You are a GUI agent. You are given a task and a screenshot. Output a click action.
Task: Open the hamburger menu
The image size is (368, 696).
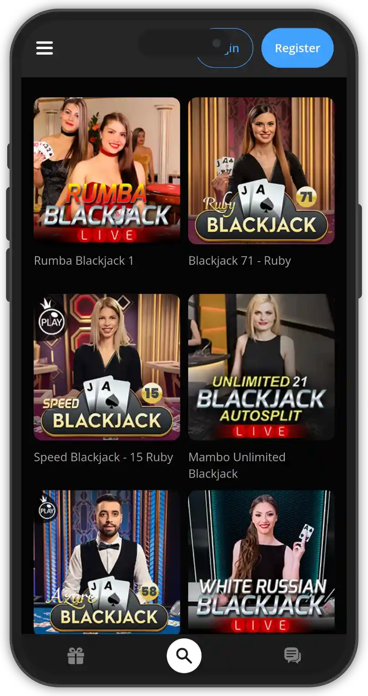(x=45, y=48)
